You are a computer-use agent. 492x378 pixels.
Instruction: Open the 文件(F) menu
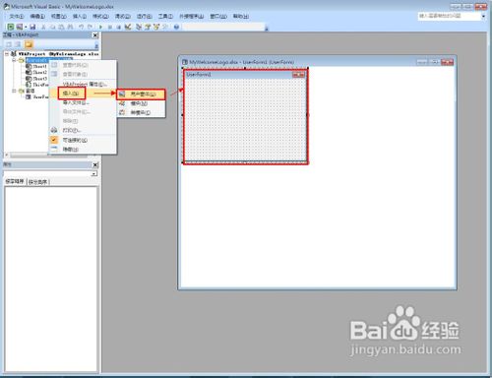tap(17, 16)
